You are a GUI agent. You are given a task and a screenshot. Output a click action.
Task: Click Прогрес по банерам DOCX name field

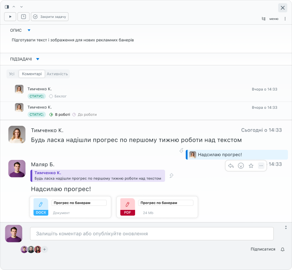(79, 203)
